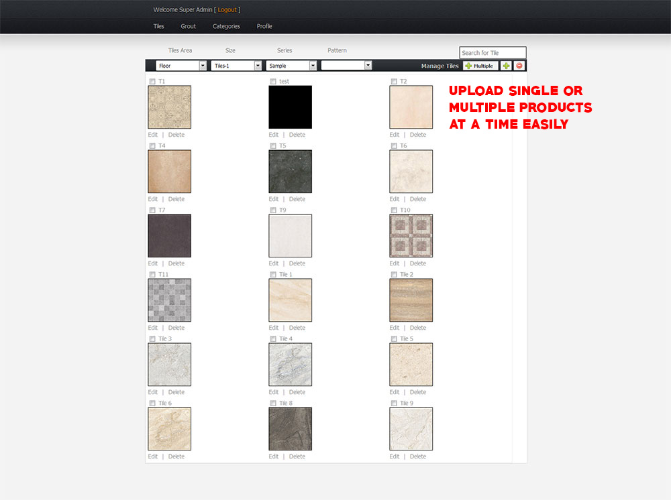This screenshot has width=671, height=500.
Task: Open the T11 grey mosaic thumbnail
Action: pyautogui.click(x=170, y=300)
